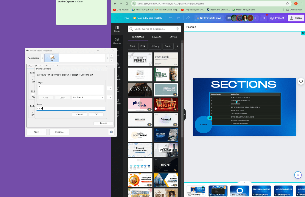Select Pitch Deck template thumbnail
This screenshot has width=305, height=197.
click(166, 59)
